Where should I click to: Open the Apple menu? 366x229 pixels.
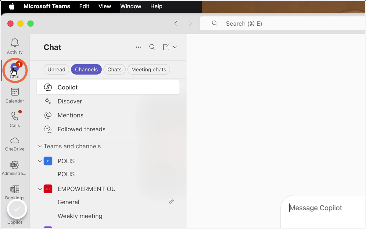(12, 6)
